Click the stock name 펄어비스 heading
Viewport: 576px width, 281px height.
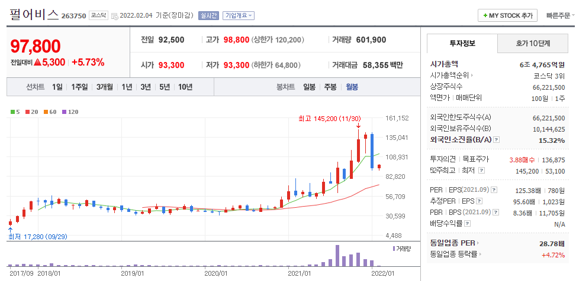34,15
